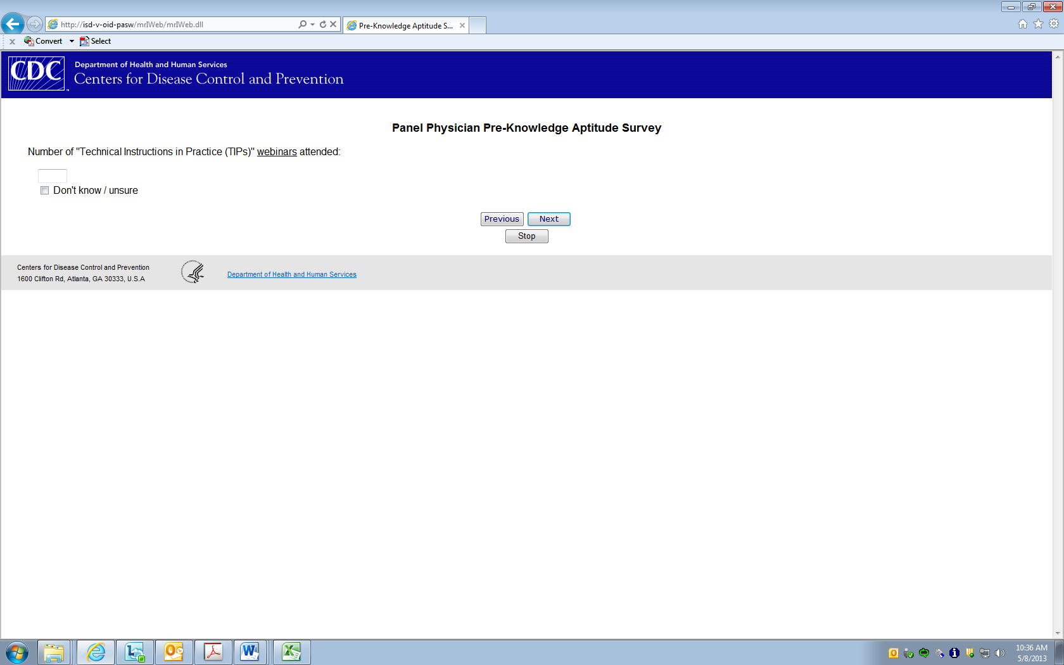1064x665 pixels.
Task: Click the Previous button
Action: pyautogui.click(x=502, y=219)
